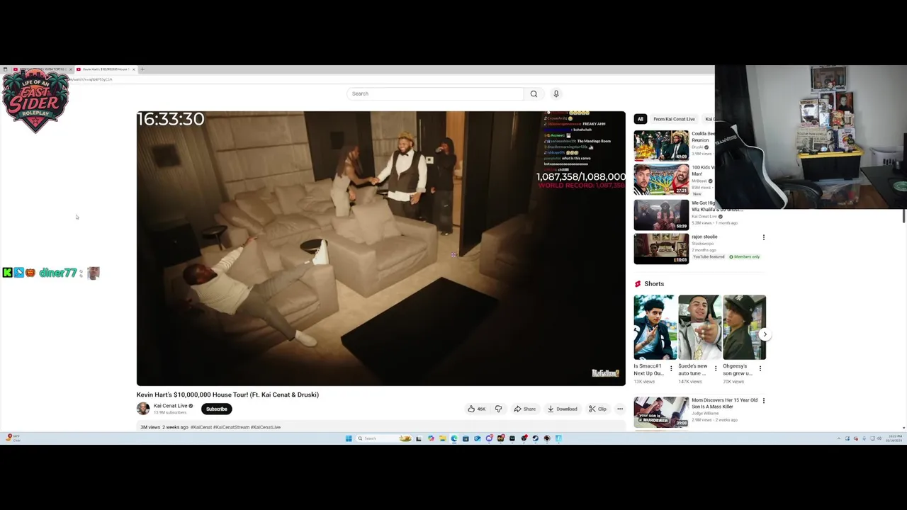The image size is (907, 510).
Task: Select From Kai Cenat Live chip
Action: point(674,119)
